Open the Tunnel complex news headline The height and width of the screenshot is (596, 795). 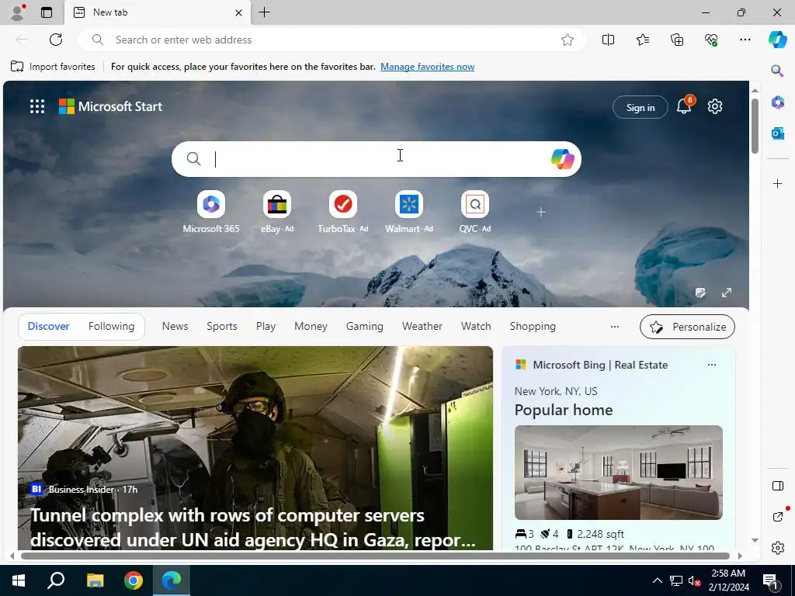tap(252, 528)
